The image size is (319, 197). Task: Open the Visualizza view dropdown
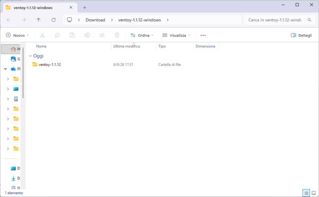pyautogui.click(x=176, y=36)
